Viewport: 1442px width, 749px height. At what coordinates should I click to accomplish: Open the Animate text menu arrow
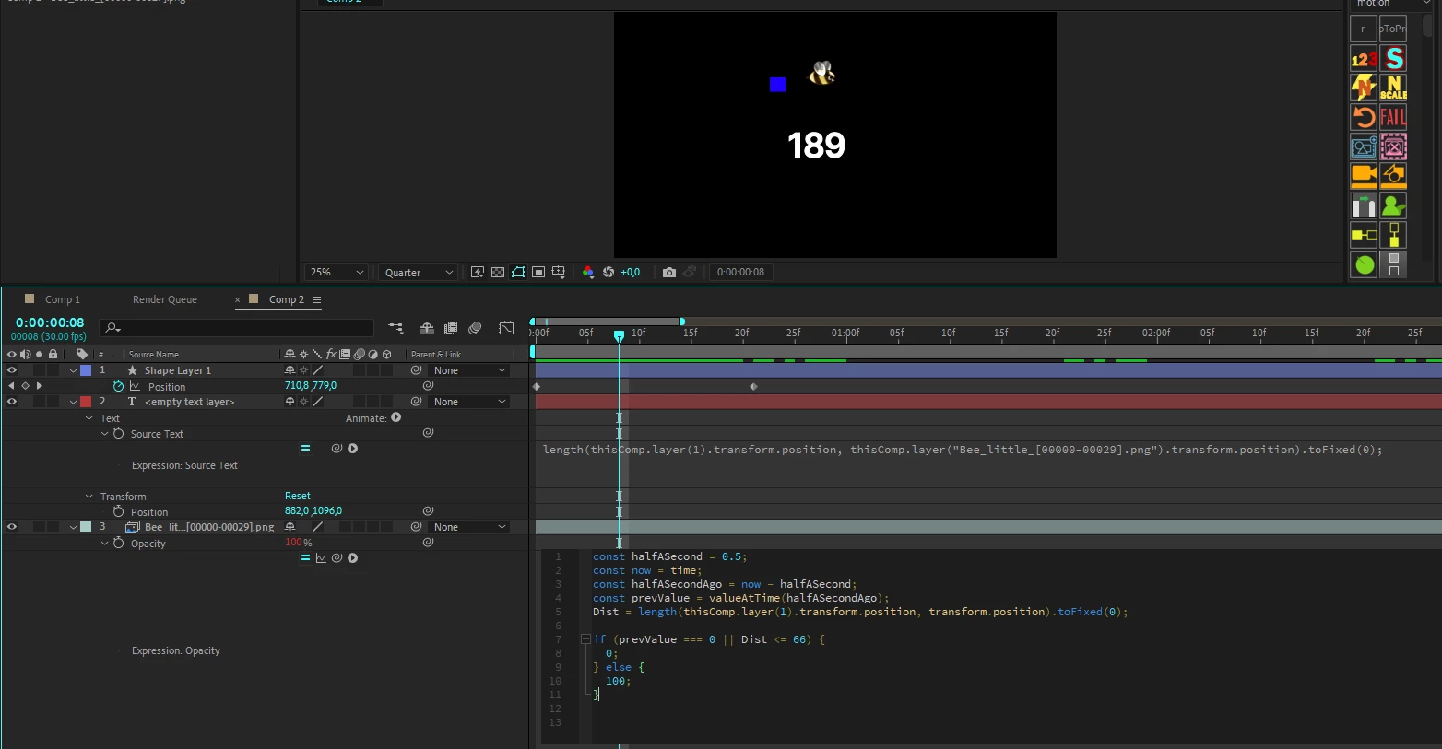[x=396, y=417]
